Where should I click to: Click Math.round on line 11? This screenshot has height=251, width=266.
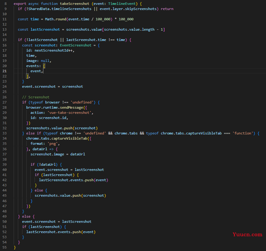(56, 19)
